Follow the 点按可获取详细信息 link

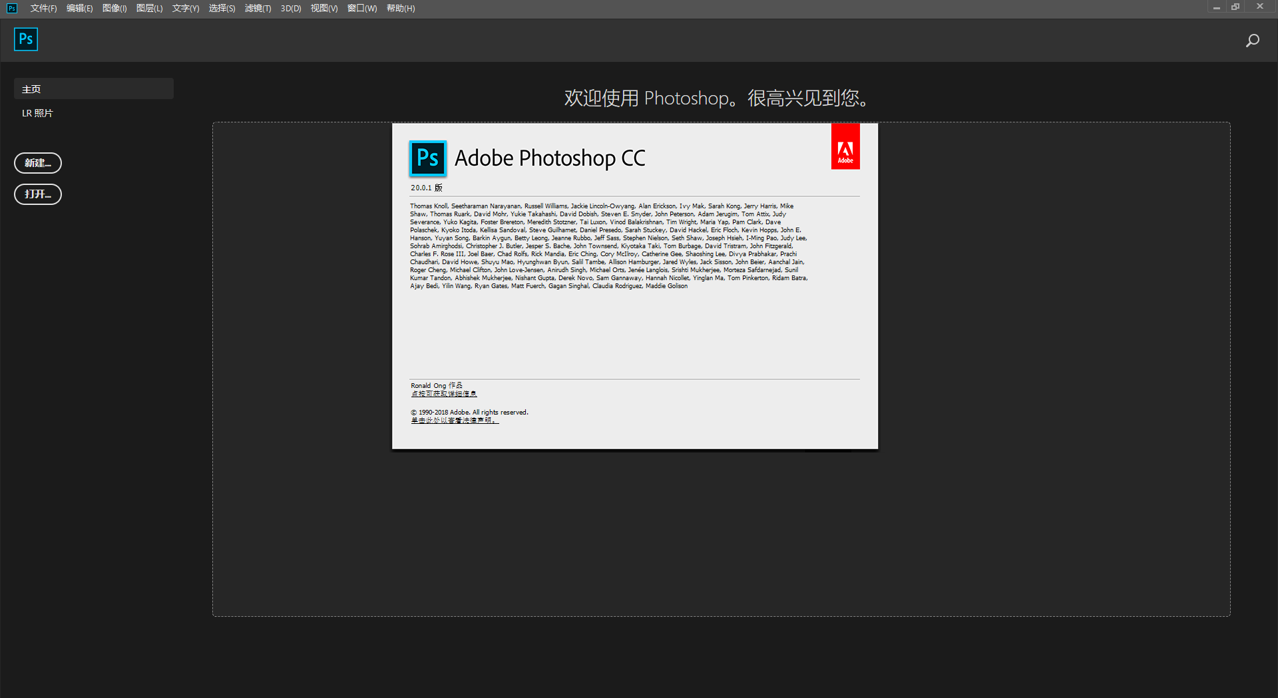(x=444, y=394)
